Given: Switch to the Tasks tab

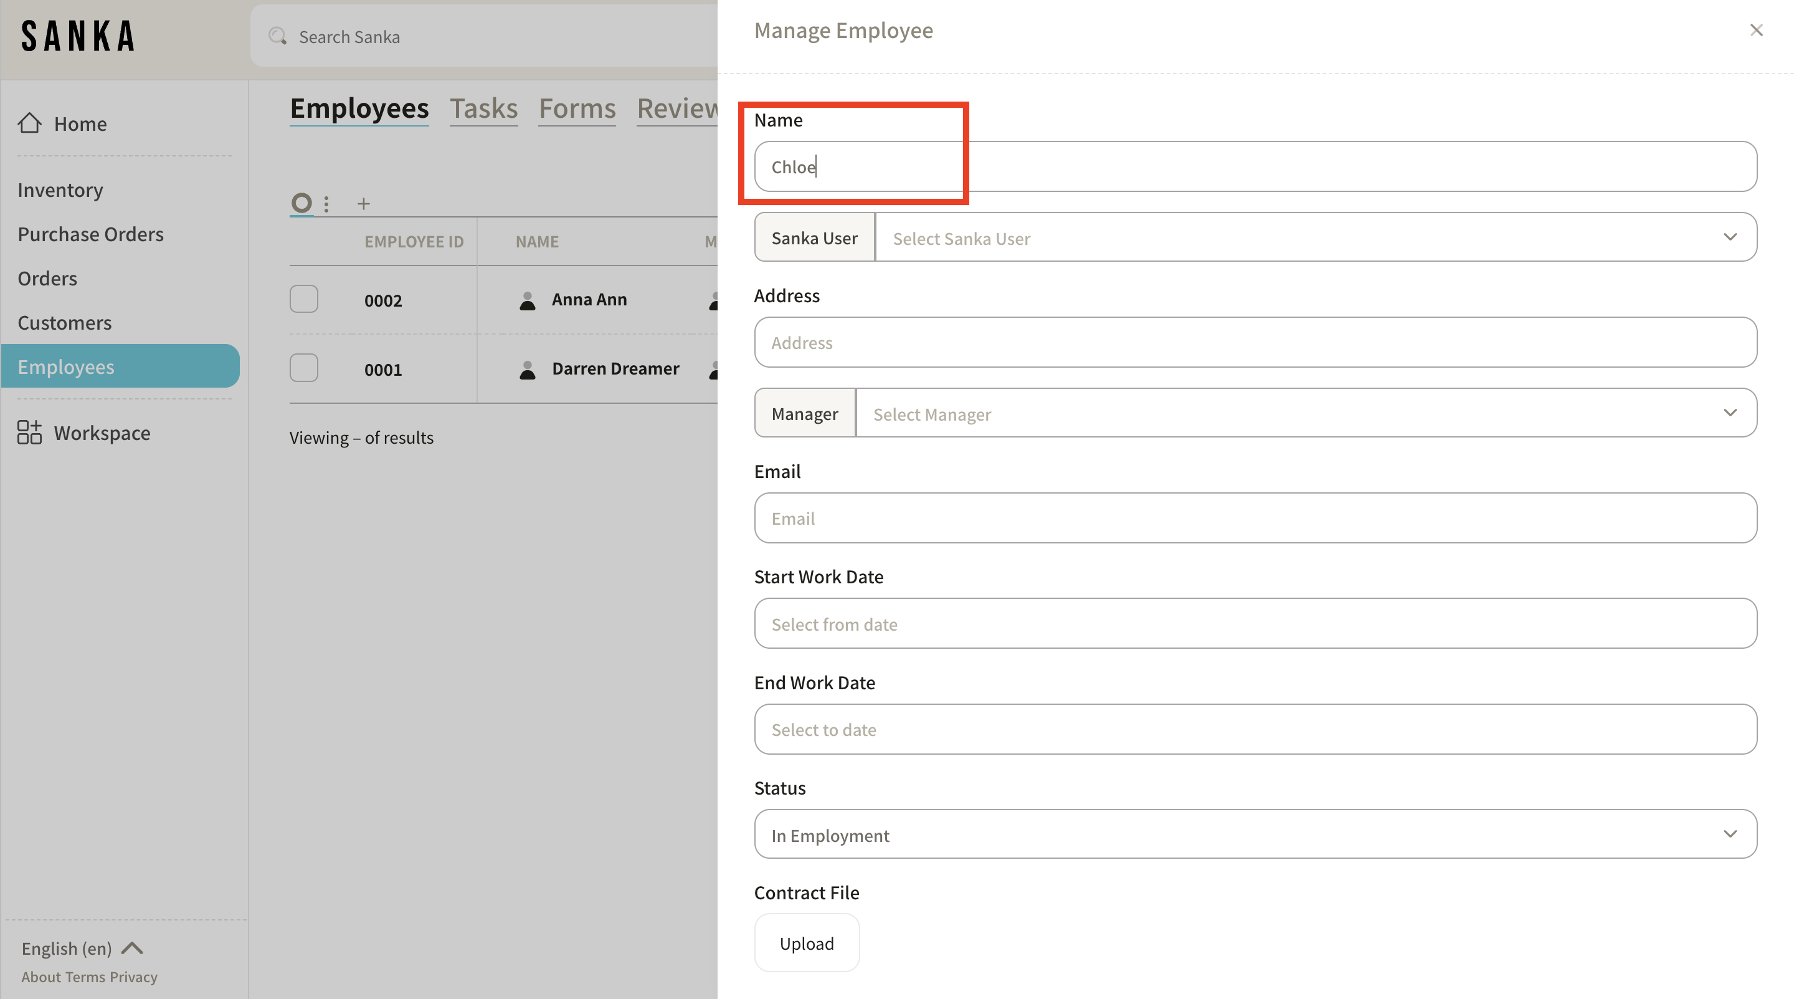Looking at the screenshot, I should click(x=483, y=108).
